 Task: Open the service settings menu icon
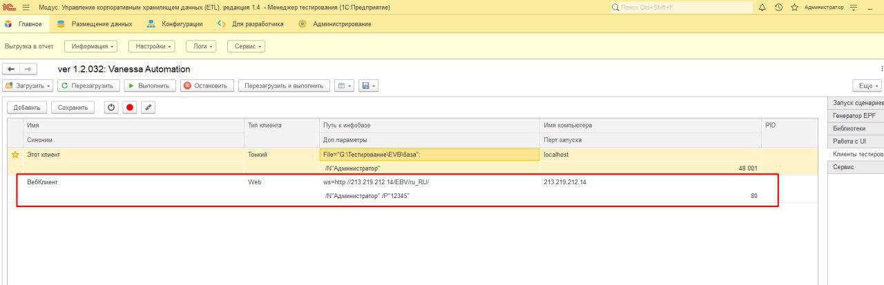tap(853, 7)
